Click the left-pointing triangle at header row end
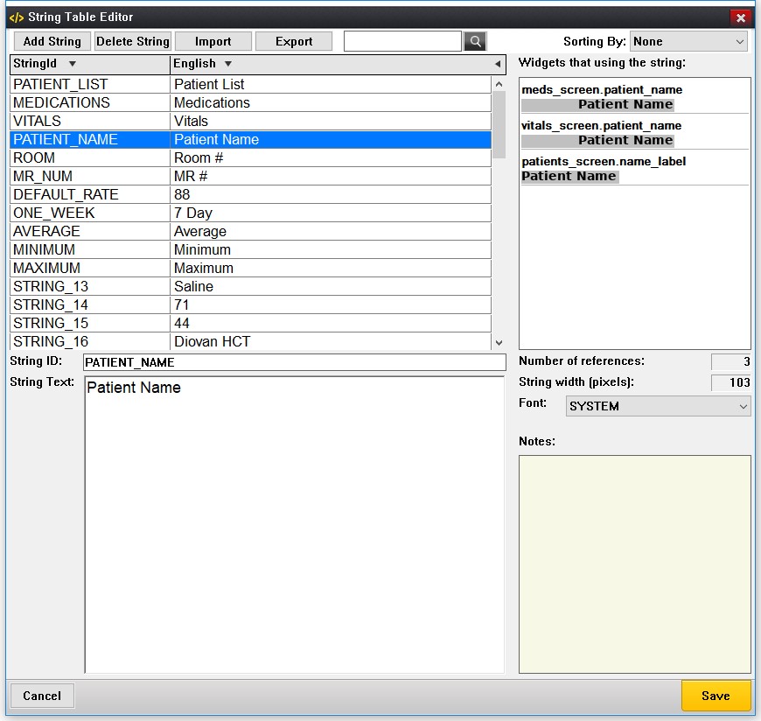Image resolution: width=761 pixels, height=721 pixels. (x=499, y=63)
